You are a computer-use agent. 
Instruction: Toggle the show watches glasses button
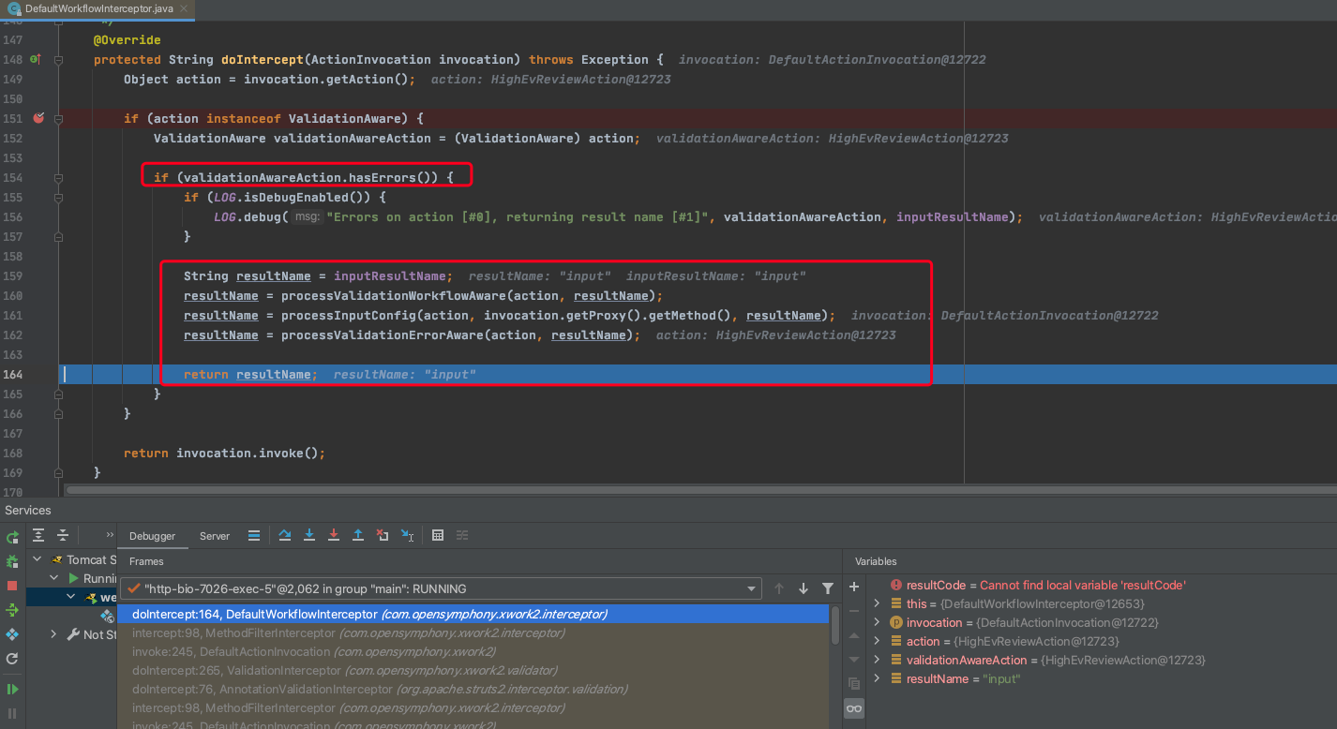853,708
